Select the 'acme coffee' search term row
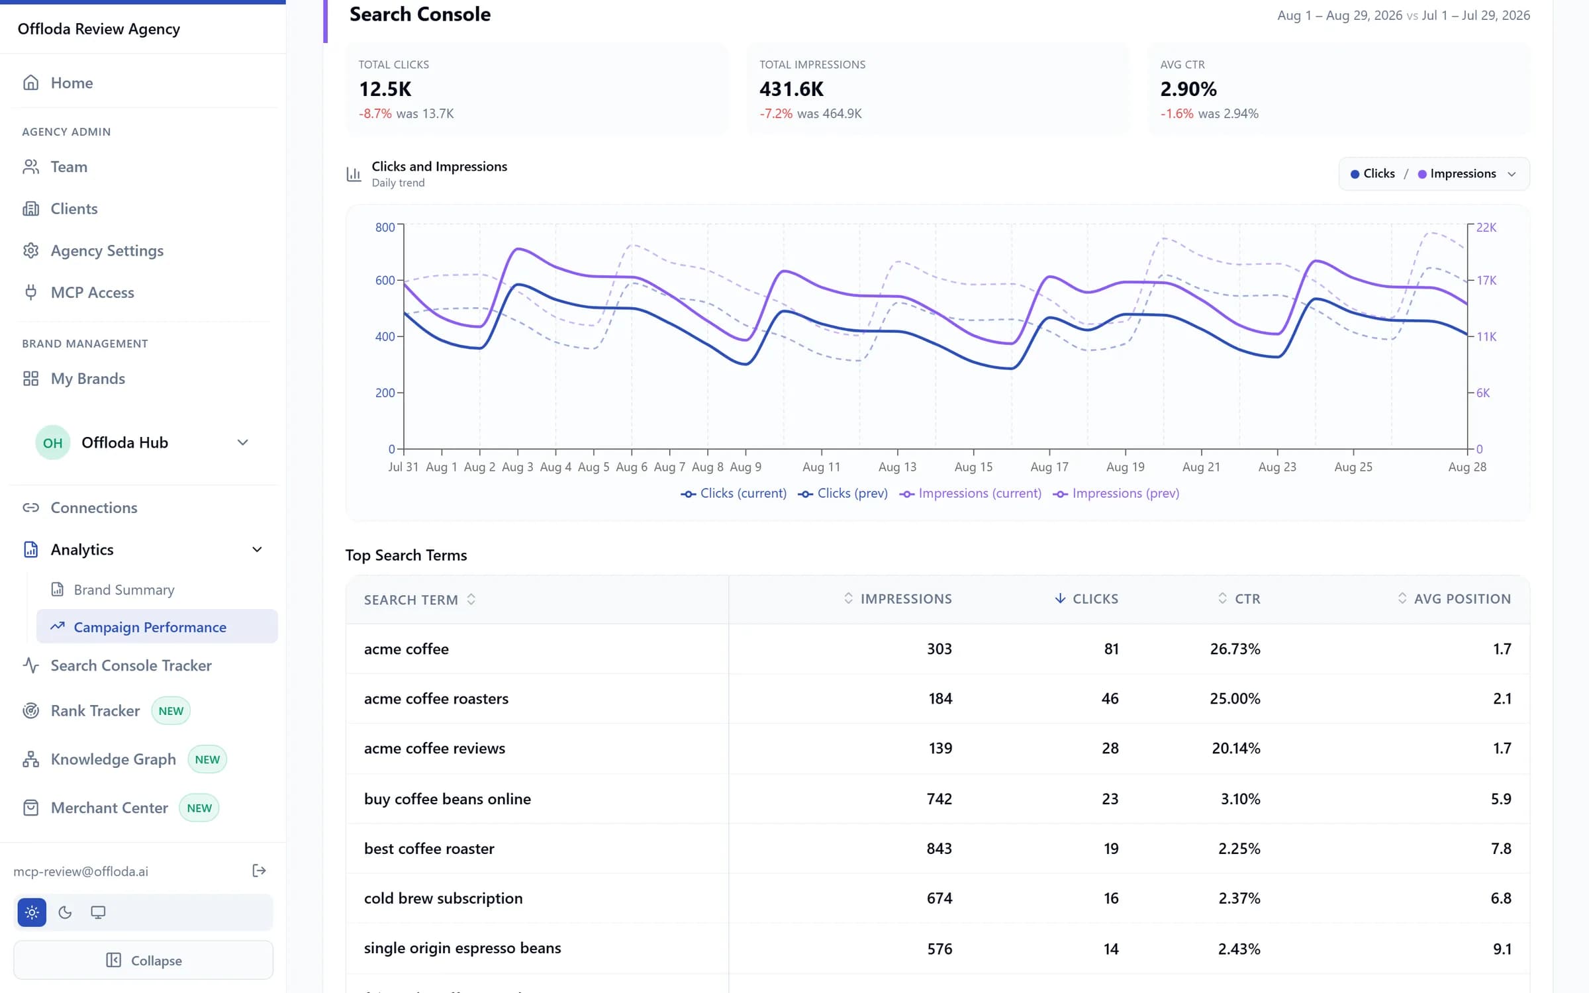 pos(938,649)
